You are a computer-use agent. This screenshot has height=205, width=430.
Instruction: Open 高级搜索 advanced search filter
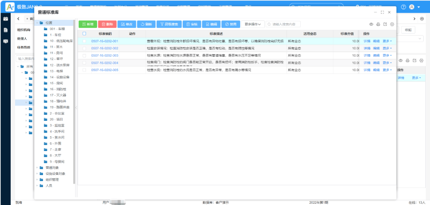[169, 24]
